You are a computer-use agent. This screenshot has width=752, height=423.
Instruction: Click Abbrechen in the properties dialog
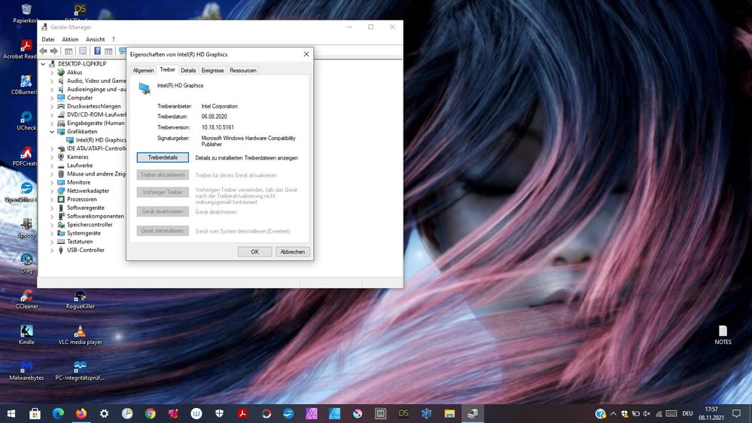(x=293, y=252)
